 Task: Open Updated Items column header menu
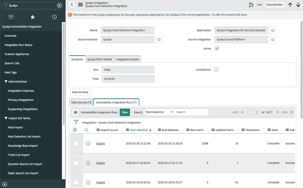coord(213,130)
